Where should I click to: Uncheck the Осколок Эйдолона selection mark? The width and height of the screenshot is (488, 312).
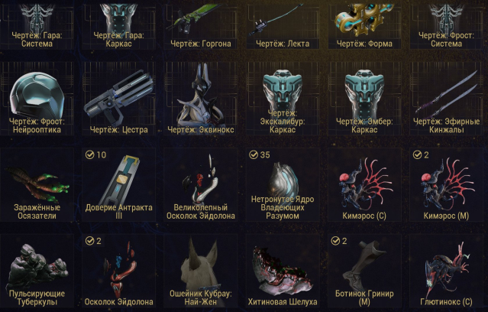89,241
